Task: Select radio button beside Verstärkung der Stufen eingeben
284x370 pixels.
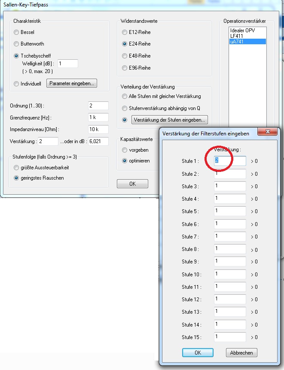Action: [x=125, y=120]
